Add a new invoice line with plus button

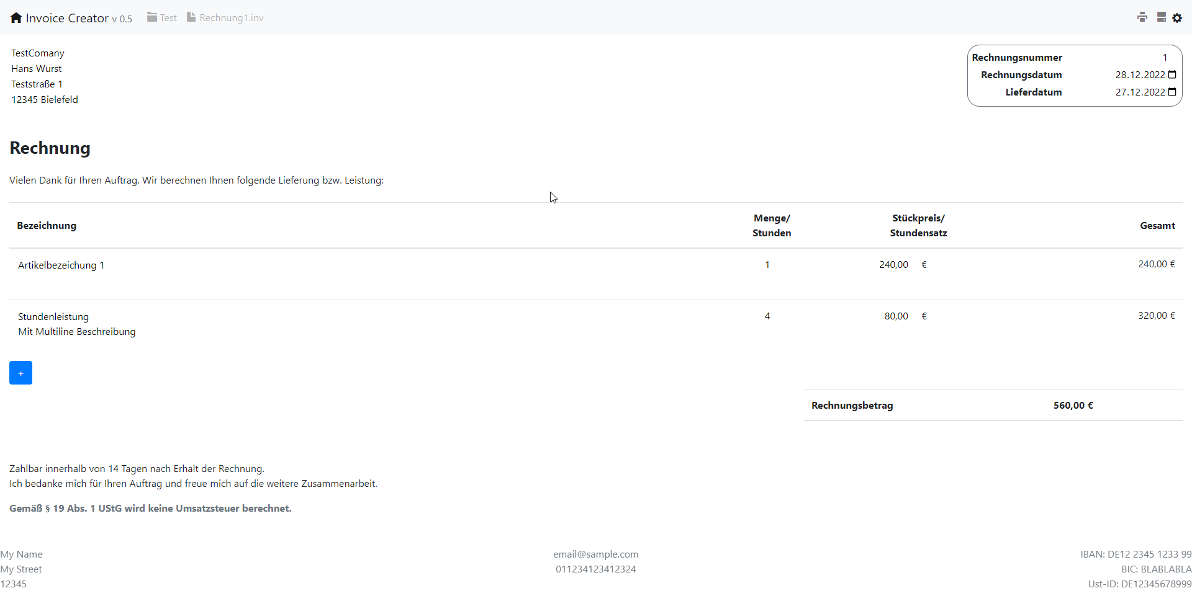click(20, 373)
